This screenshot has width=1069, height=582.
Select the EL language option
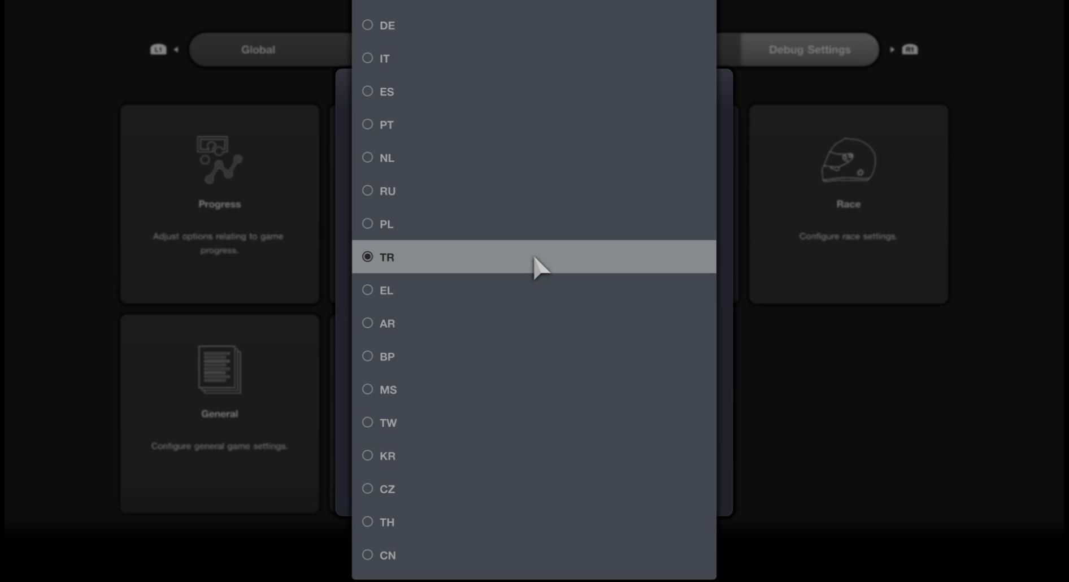(368, 290)
